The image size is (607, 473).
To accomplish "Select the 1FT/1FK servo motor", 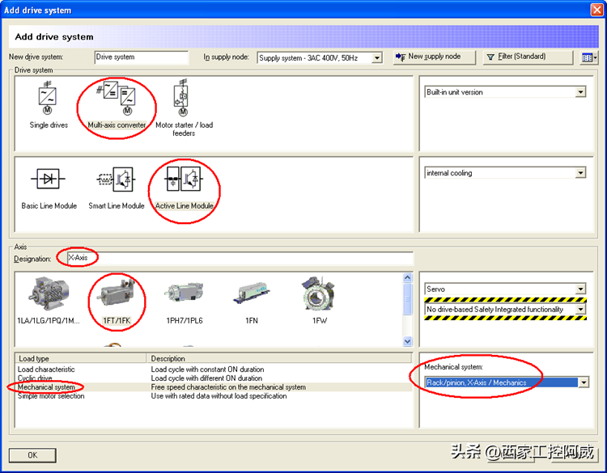I will [117, 297].
